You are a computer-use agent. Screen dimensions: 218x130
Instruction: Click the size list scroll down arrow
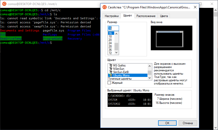tap(116, 53)
